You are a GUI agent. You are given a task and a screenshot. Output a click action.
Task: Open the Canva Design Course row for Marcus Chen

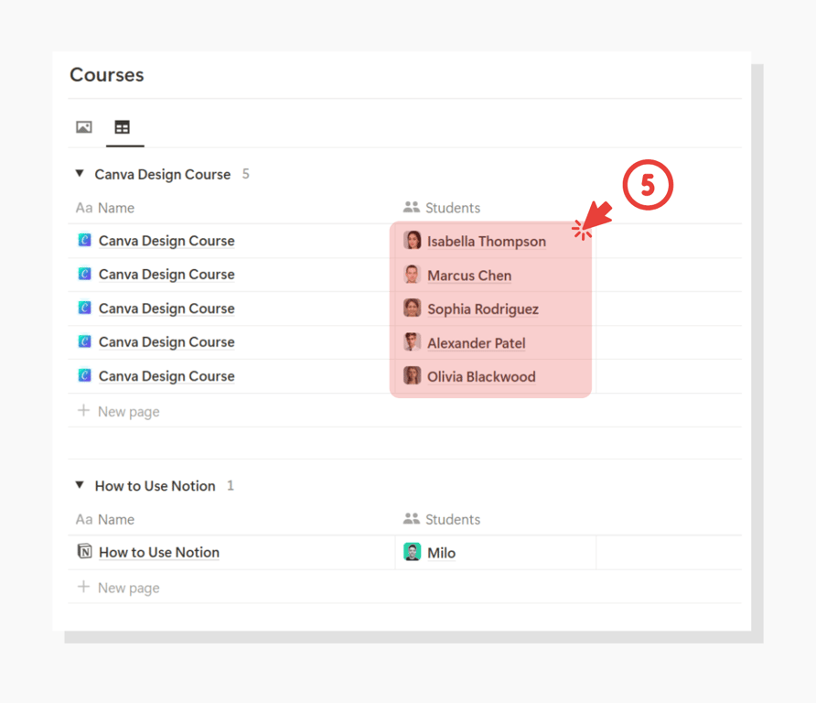[166, 274]
